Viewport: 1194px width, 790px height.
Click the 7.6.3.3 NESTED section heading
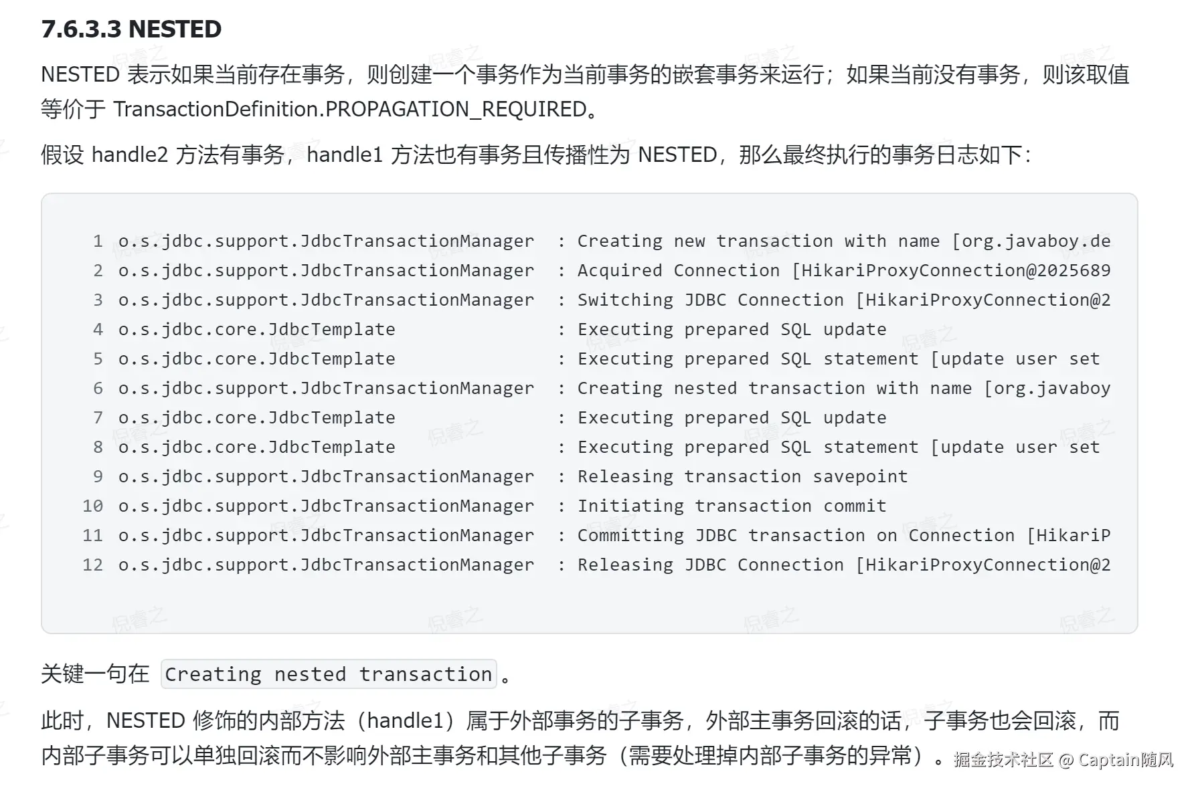pyautogui.click(x=131, y=29)
